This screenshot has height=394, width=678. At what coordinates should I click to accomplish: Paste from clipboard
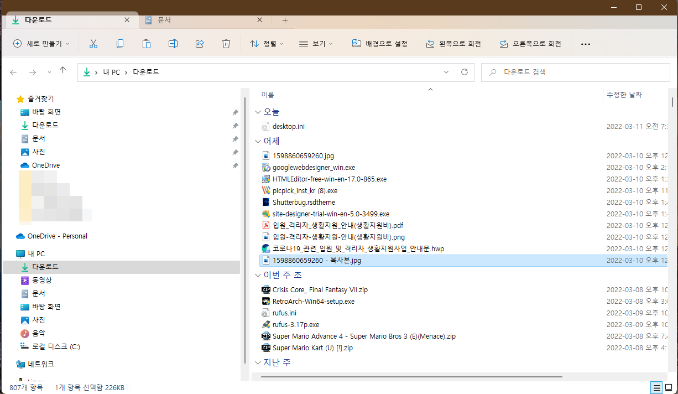coord(146,44)
